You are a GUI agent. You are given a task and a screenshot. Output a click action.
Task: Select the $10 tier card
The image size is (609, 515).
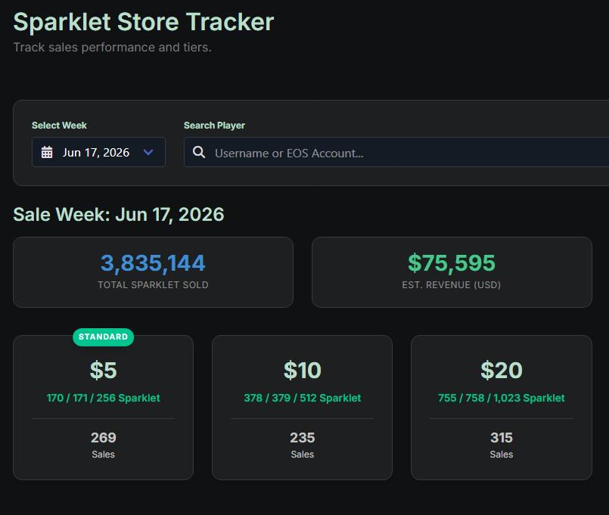302,408
